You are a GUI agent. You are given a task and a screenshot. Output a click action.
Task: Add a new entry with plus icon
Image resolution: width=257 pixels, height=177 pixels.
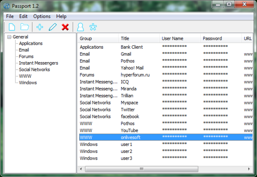pos(40,27)
